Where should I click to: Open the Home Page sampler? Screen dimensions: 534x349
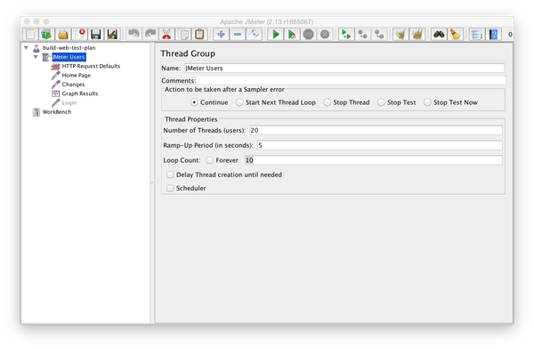pos(77,76)
